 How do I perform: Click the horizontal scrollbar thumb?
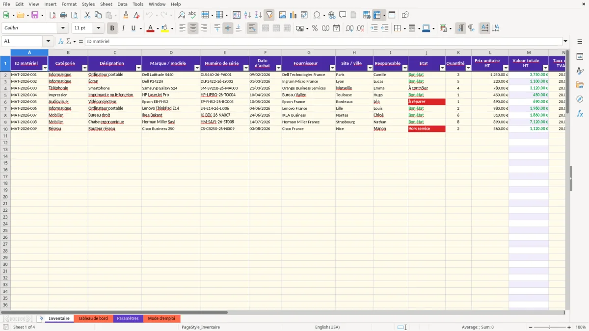click(114, 312)
